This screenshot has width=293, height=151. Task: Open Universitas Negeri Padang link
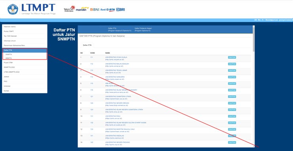coord(118,142)
